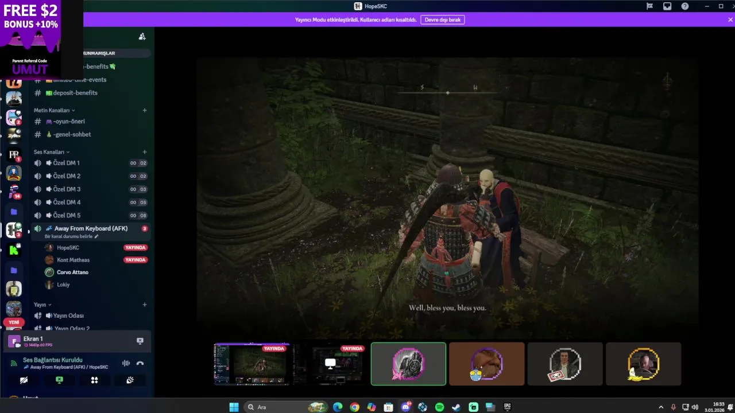
Task: Click 'Bir kanal durumu belirle' status link
Action: [x=71, y=236]
